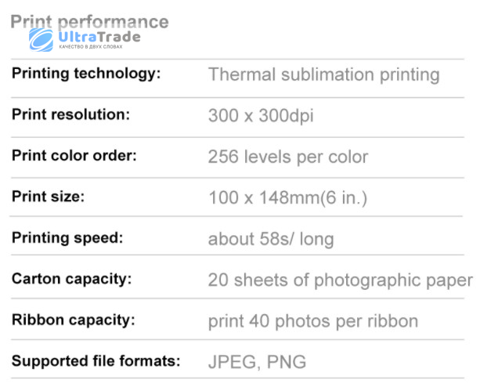Select 256 levels per color text
Screen dimensions: 498x387
coord(288,157)
